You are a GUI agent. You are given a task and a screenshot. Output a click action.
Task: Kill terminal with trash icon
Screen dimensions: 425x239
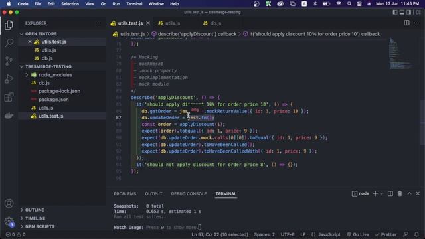coord(400,193)
